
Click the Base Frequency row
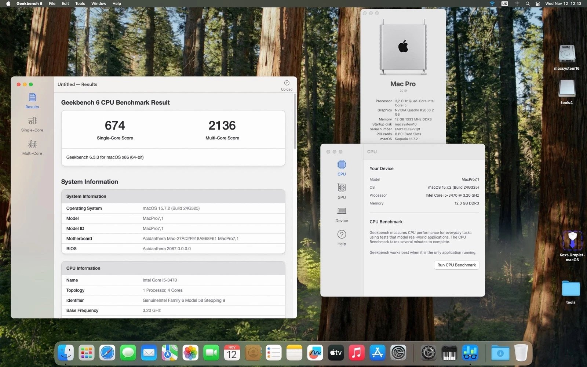[173, 310]
